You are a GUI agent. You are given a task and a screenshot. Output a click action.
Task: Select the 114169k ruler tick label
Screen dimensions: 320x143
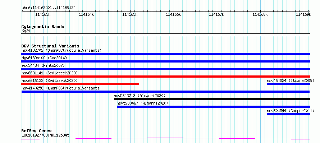304,14
